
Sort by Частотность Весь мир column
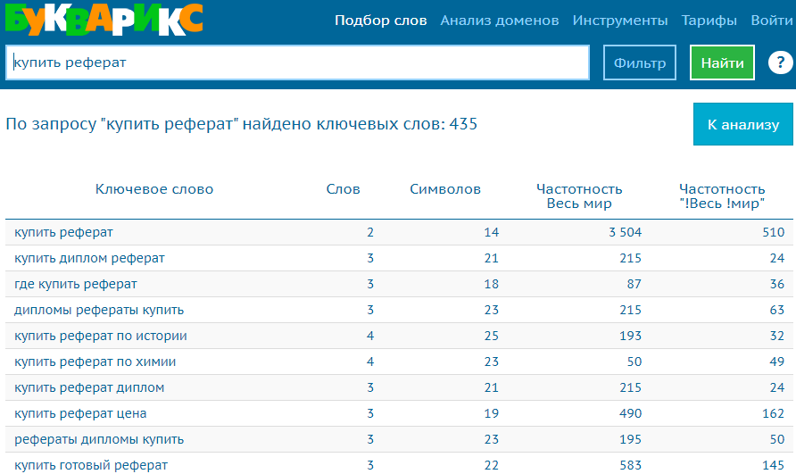pyautogui.click(x=579, y=196)
